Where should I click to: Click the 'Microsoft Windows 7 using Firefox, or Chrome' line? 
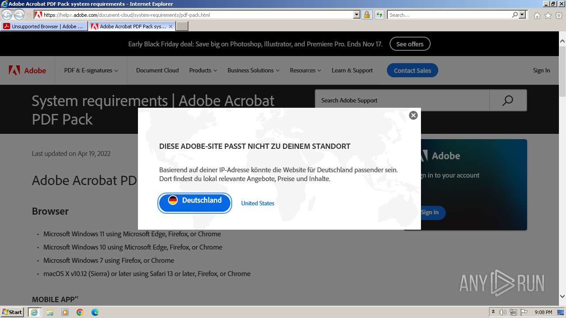(x=109, y=260)
